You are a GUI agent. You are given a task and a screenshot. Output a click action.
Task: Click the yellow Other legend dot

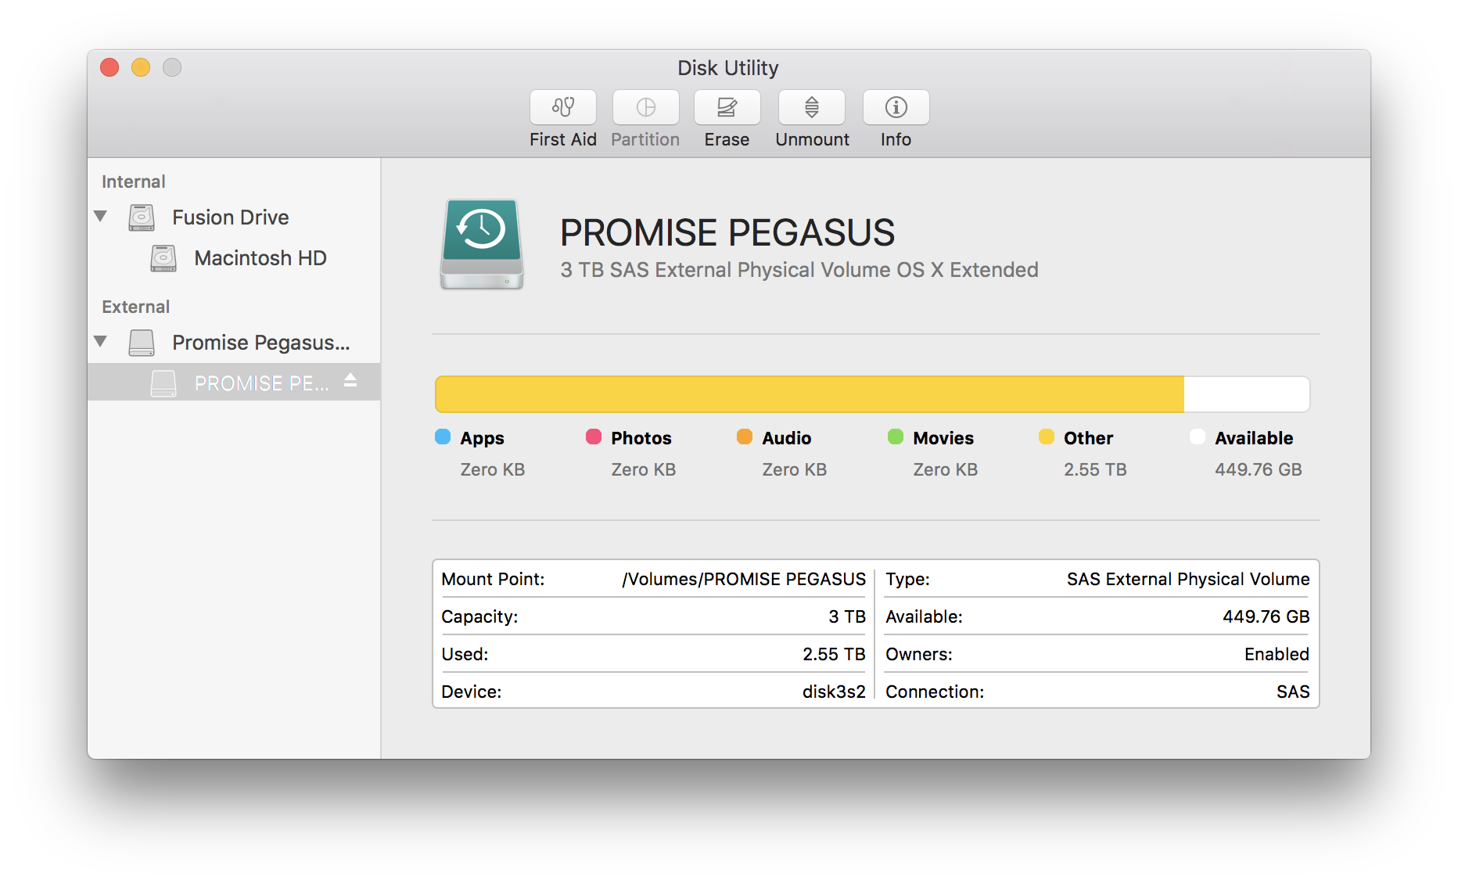click(x=1046, y=437)
